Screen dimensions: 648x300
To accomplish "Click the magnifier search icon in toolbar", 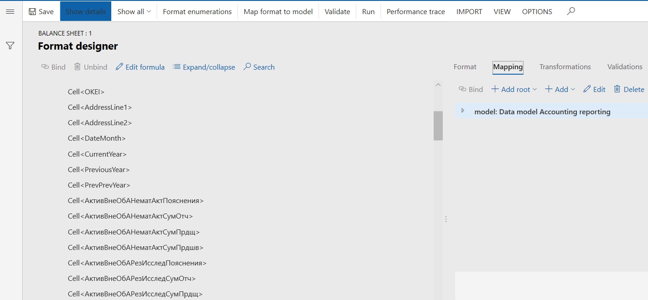I will (571, 11).
